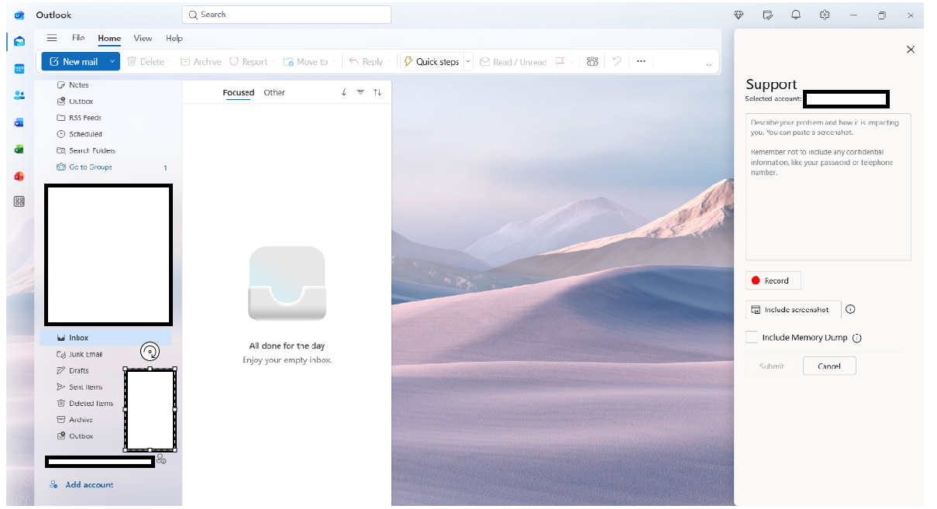Screen dimensions: 937x509
Task: Open the Move to dropdown arrow
Action: coord(334,62)
